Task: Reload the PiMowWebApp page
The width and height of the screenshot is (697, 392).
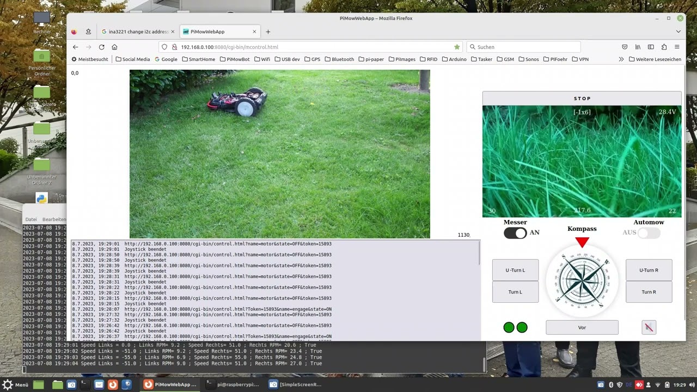Action: tap(101, 47)
